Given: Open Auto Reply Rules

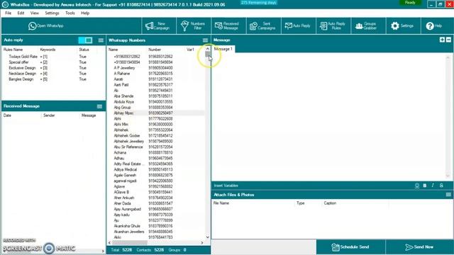Looking at the screenshot, I should 333,25.
